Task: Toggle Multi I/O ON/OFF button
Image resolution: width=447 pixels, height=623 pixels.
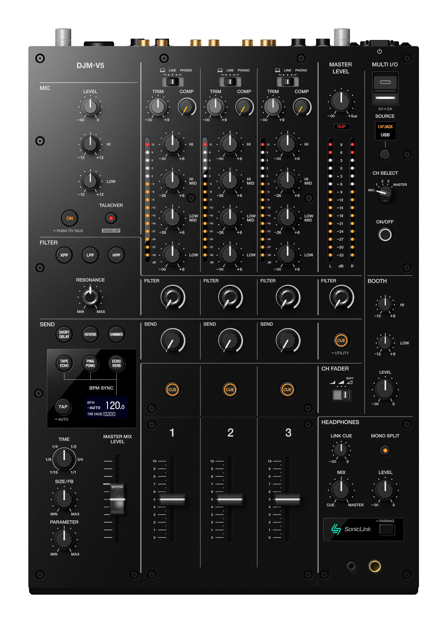Action: 385,235
